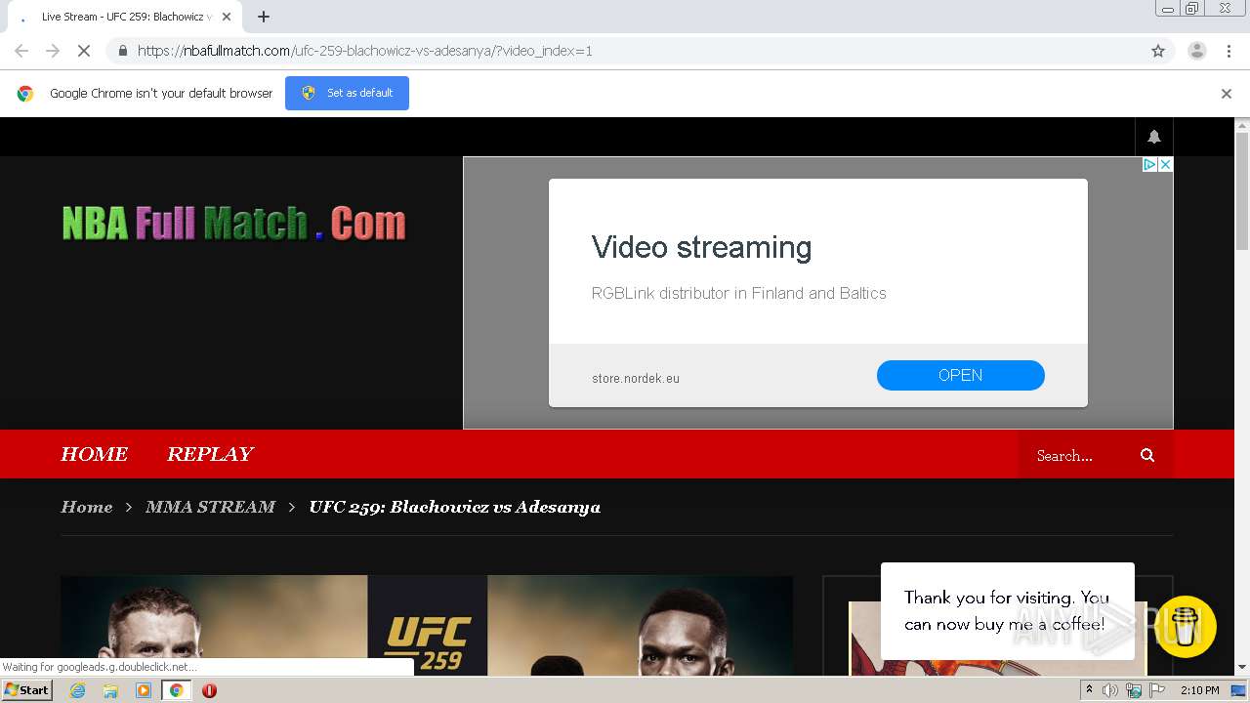Click the search magnifier icon
1250x703 pixels.
[1147, 455]
